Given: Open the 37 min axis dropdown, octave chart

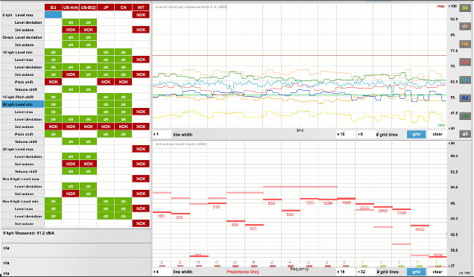Looking at the screenshot, I should click(452, 266).
